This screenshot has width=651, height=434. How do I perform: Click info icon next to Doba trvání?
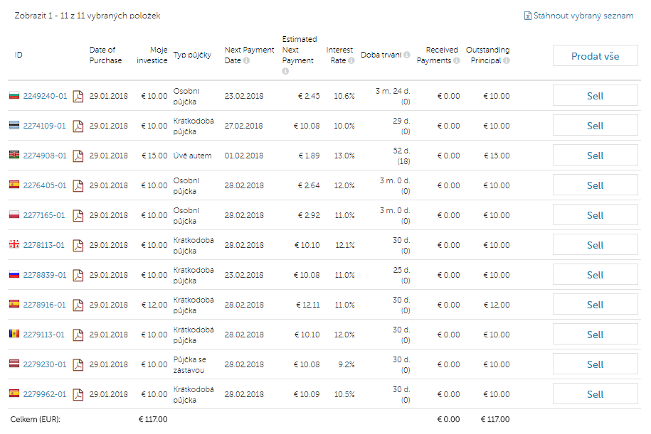[407, 55]
